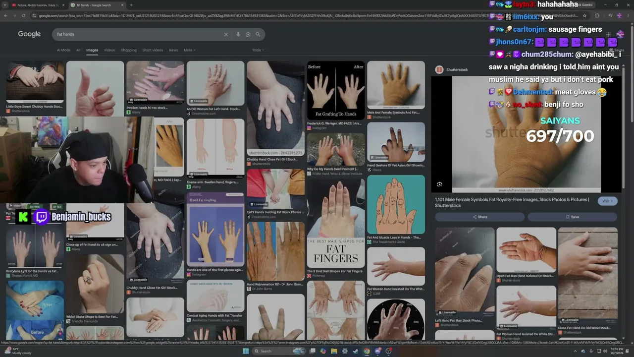
Task: Open the '1,101 Male Female Symbols Fat' title link
Action: pos(512,202)
